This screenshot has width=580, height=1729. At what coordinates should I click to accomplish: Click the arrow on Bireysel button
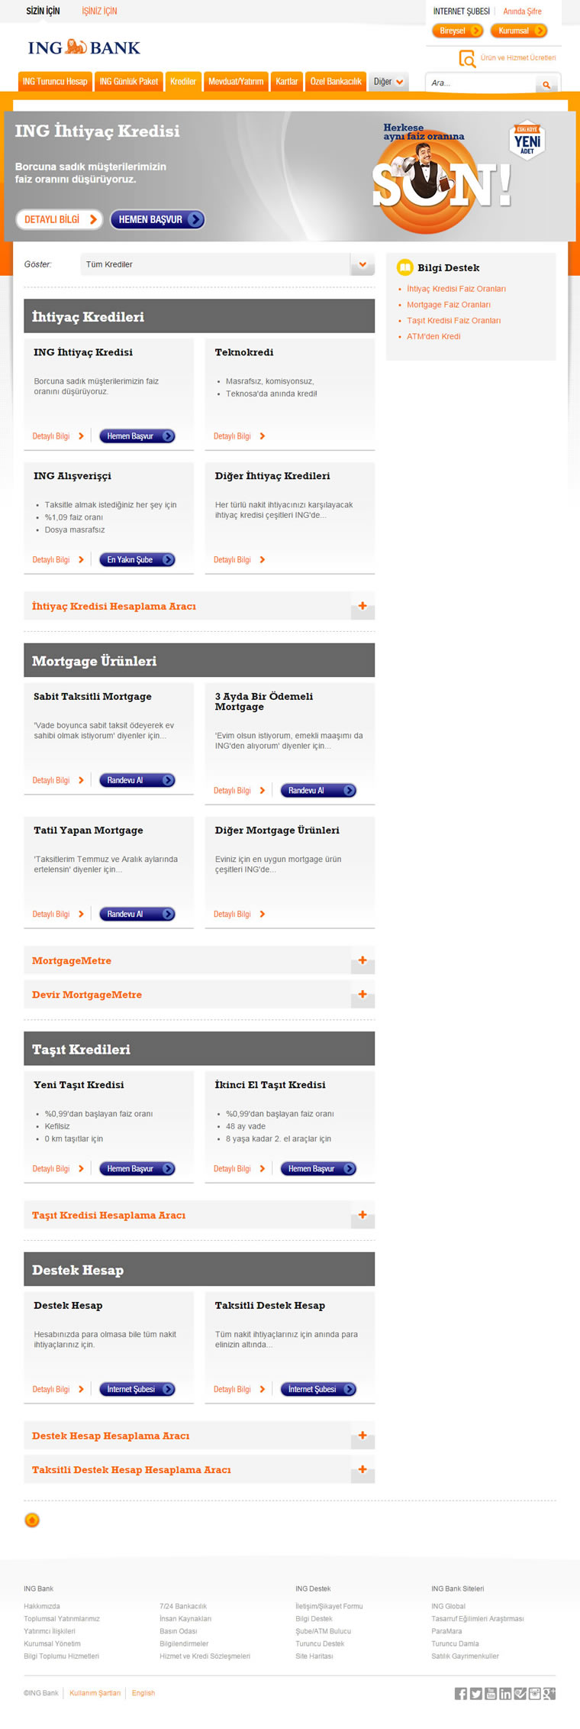475,31
